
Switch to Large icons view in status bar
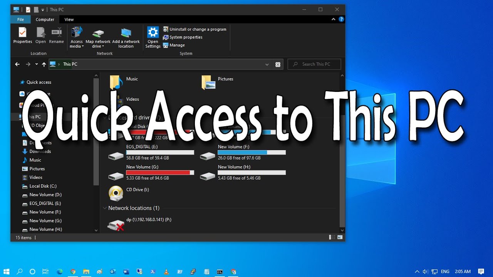coord(340,238)
